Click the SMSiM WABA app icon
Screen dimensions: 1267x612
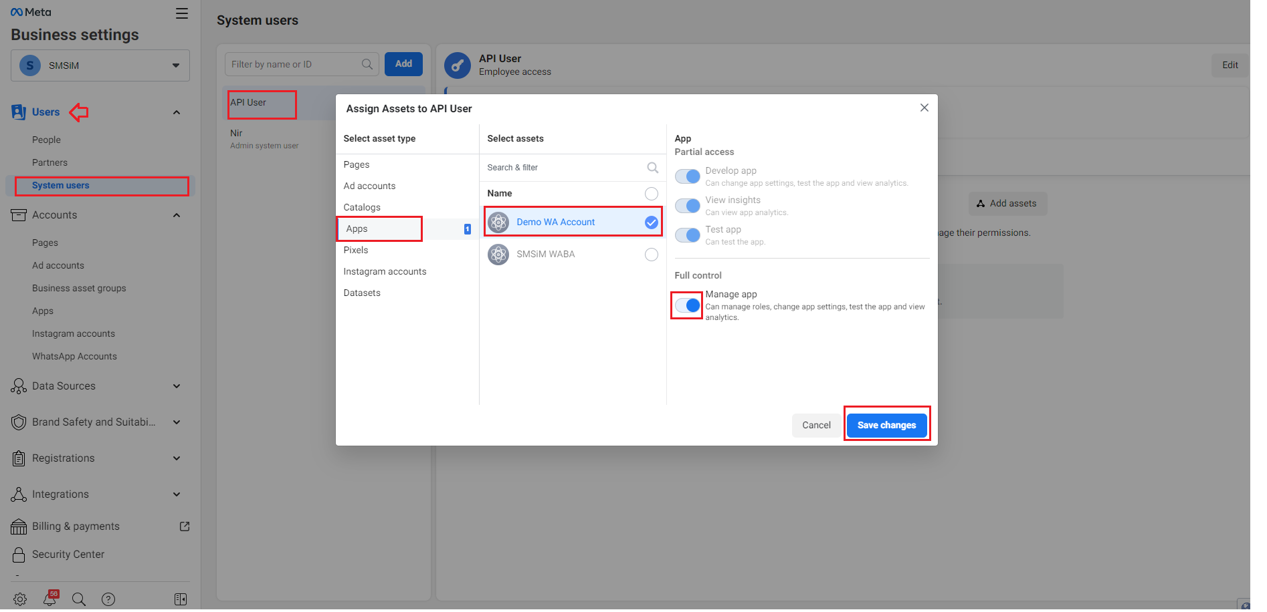[x=498, y=255]
